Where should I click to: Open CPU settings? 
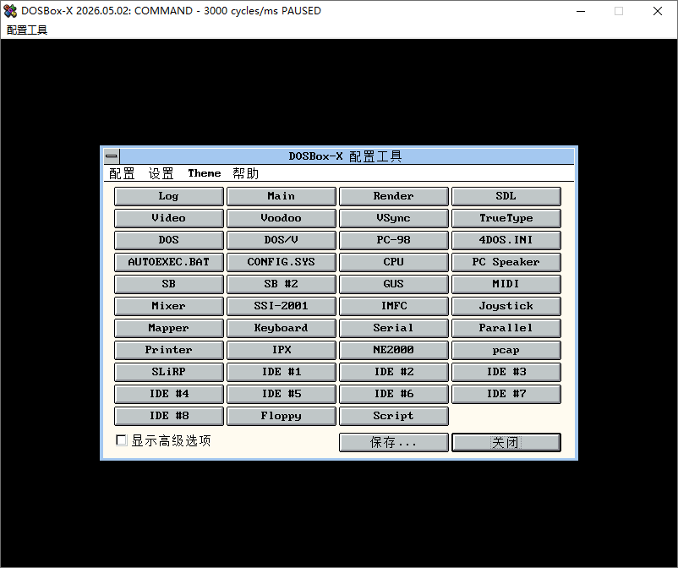[x=394, y=262]
